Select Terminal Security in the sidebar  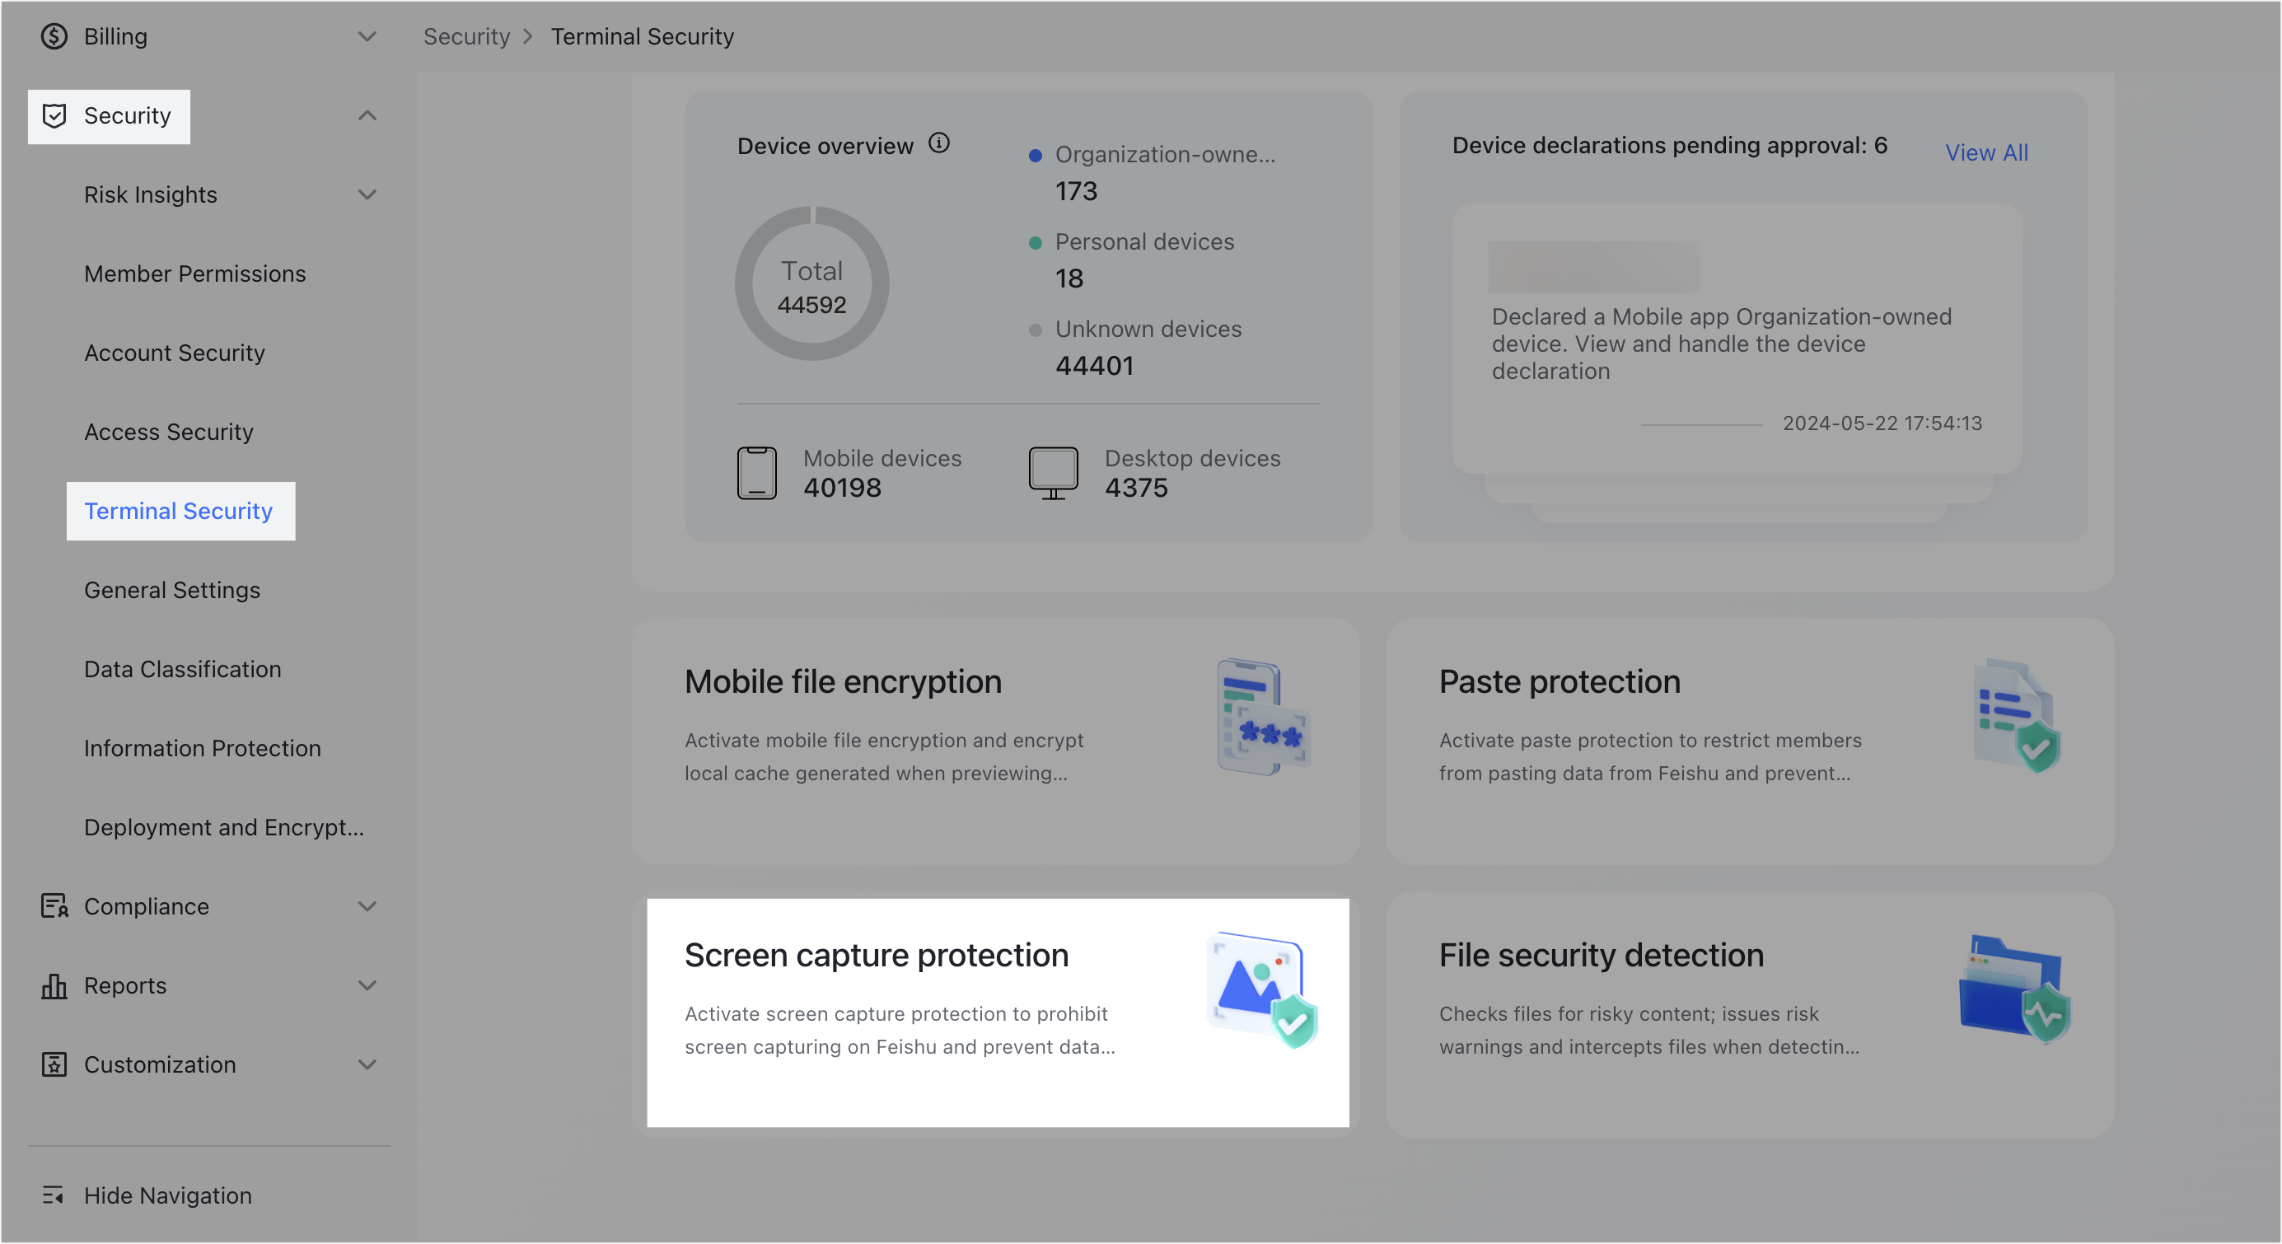pyautogui.click(x=178, y=510)
